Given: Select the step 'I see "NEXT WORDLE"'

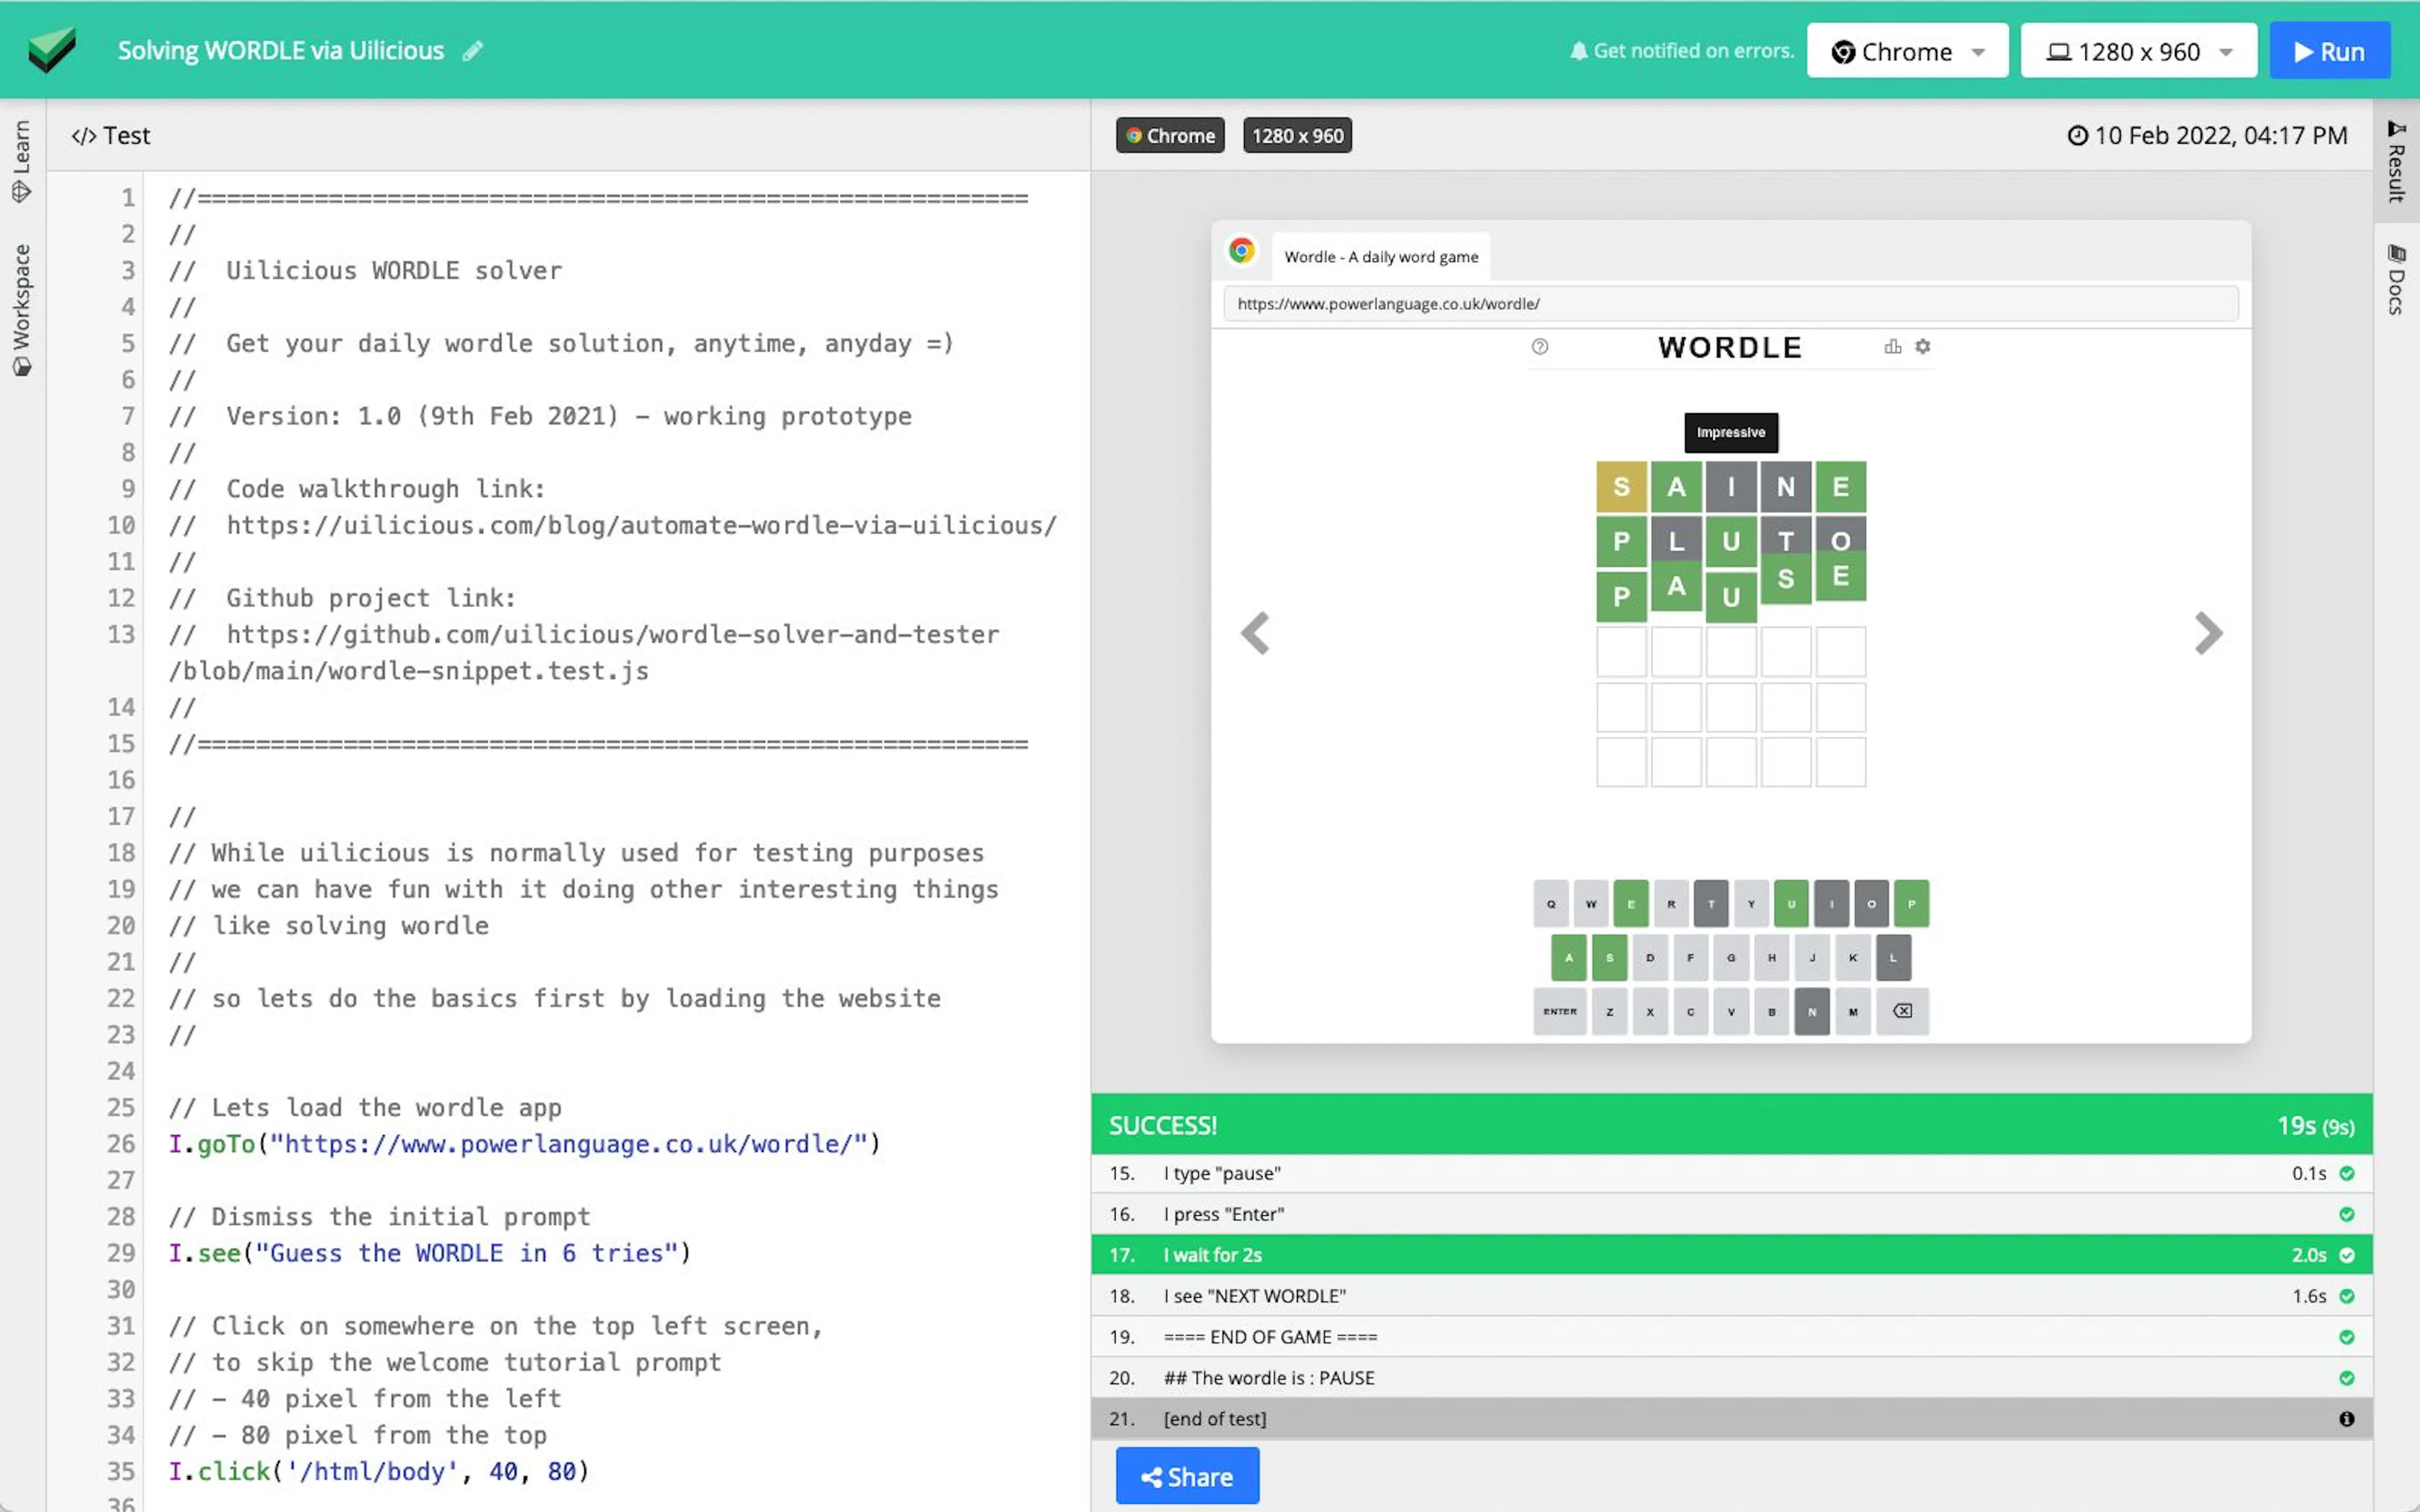Looking at the screenshot, I should point(1731,1297).
